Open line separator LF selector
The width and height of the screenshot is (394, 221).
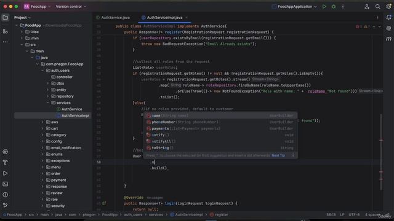coord(342,215)
